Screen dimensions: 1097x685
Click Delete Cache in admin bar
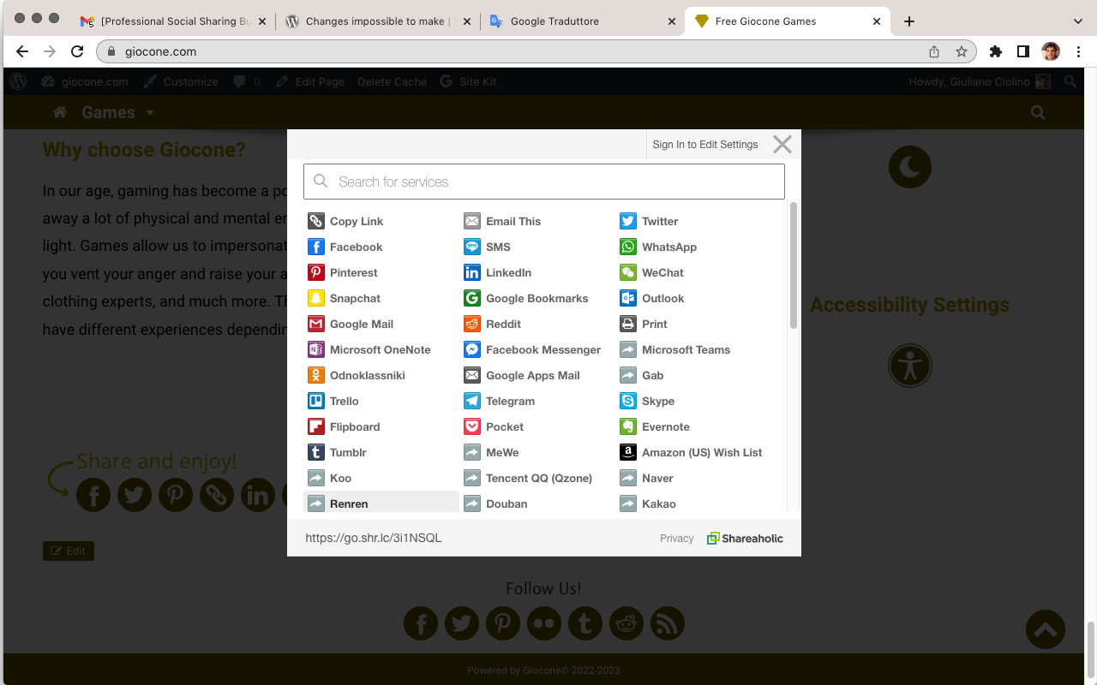point(392,81)
